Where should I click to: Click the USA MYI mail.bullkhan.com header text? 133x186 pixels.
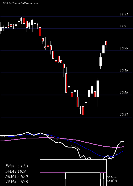(x=20, y=3)
